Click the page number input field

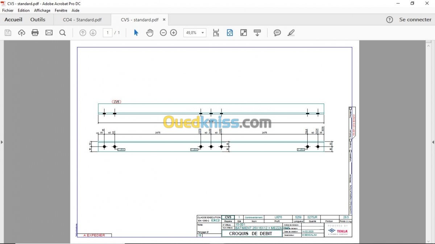tap(107, 33)
